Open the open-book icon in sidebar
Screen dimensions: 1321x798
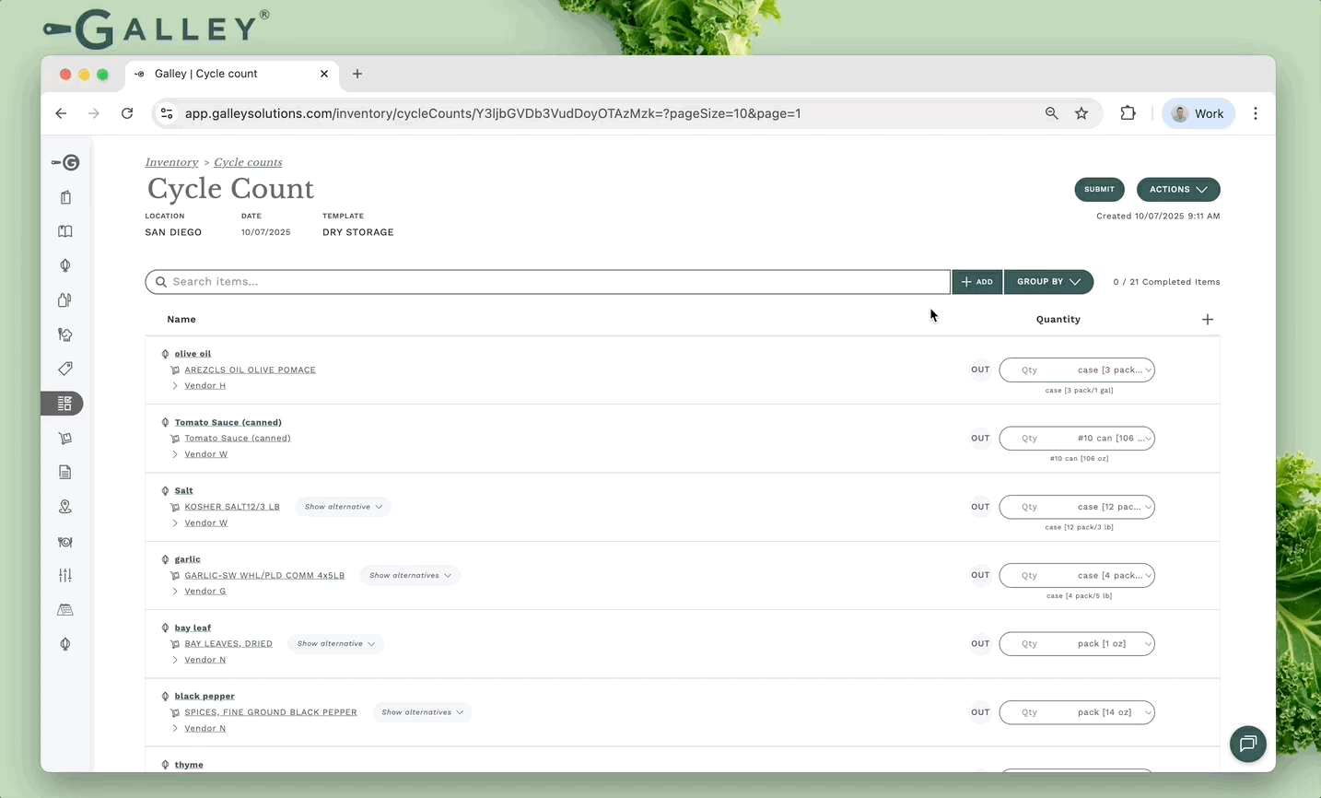click(65, 231)
